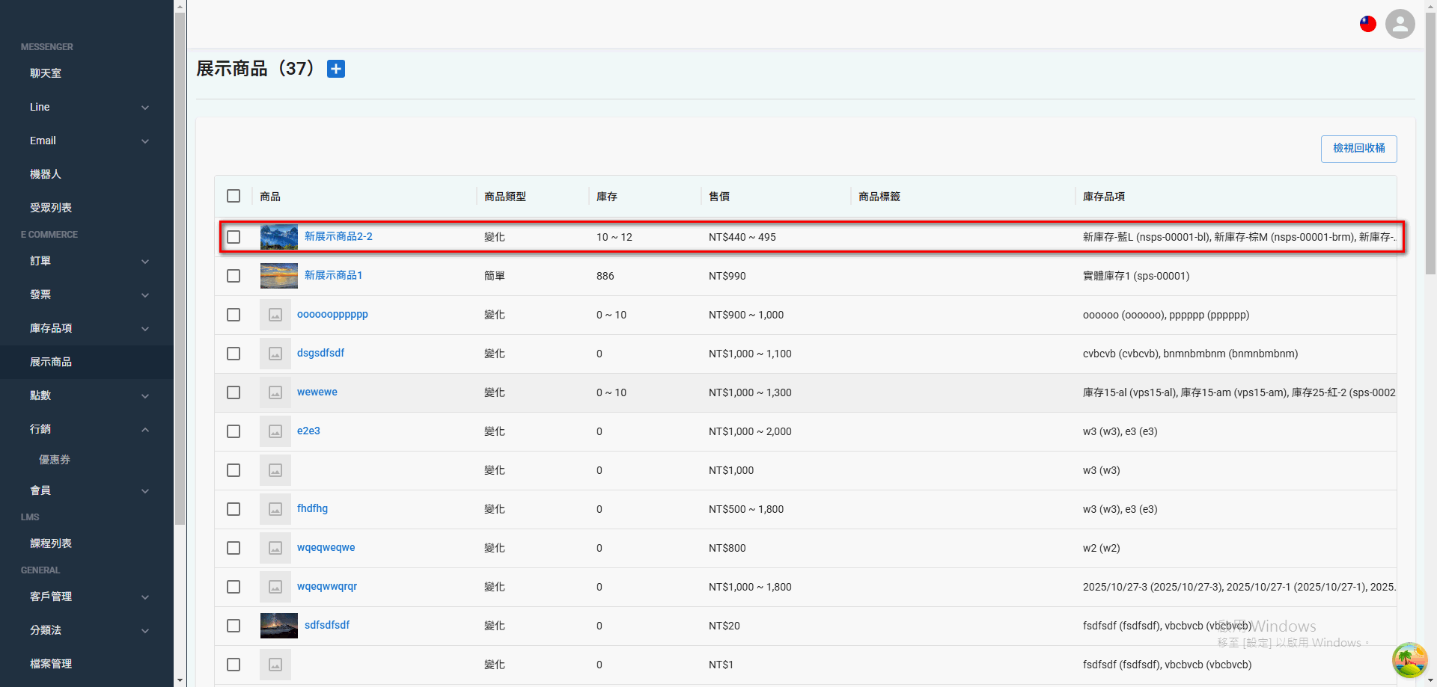
Task: Expand the 分類法 menu chevron
Action: coord(145,631)
